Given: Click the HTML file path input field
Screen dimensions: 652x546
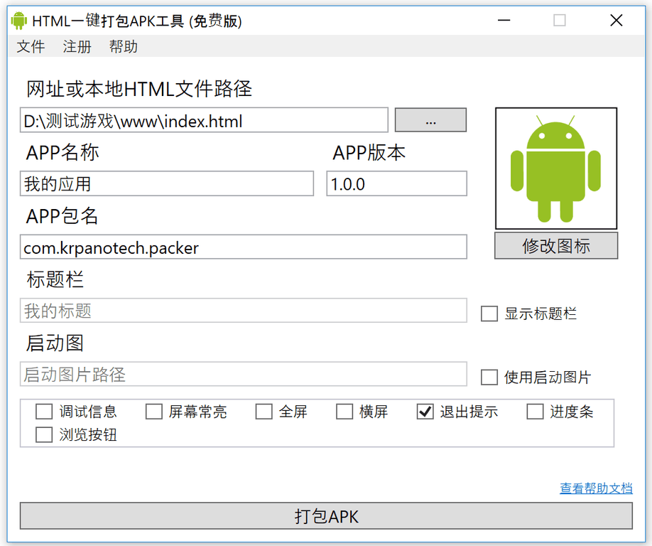Looking at the screenshot, I should point(204,121).
